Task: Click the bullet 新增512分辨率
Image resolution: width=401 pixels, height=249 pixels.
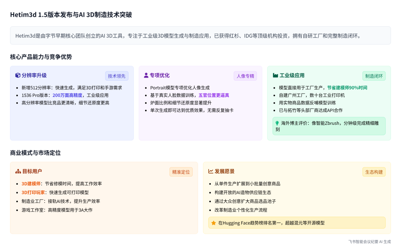Action: pos(72,88)
